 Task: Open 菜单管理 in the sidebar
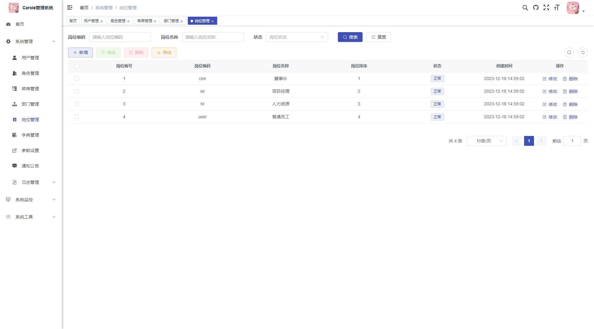31,89
